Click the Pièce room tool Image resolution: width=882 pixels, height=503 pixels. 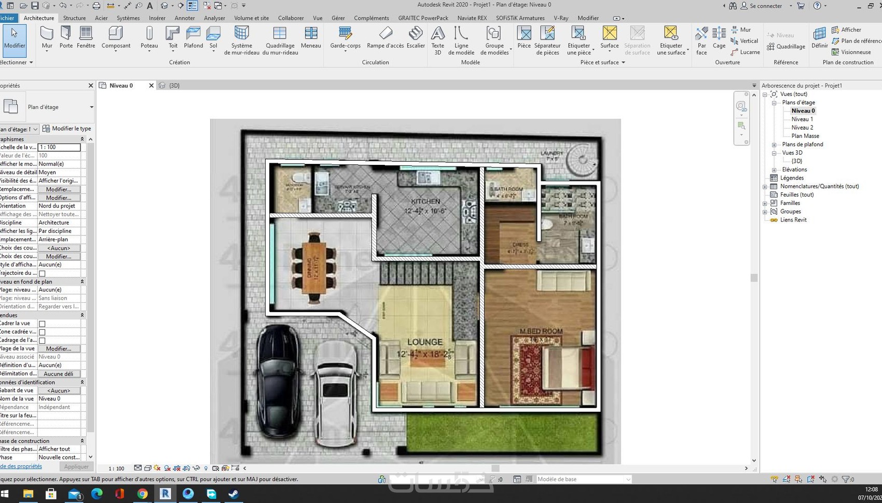(524, 38)
